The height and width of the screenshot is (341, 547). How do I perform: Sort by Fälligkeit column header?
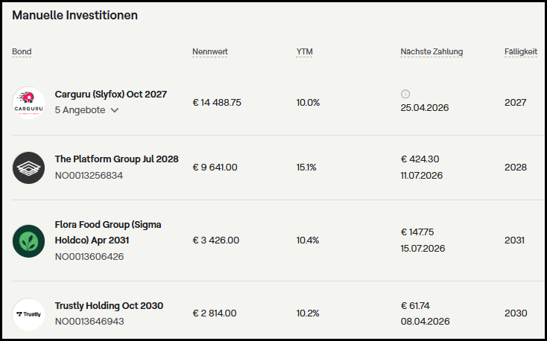coord(521,51)
